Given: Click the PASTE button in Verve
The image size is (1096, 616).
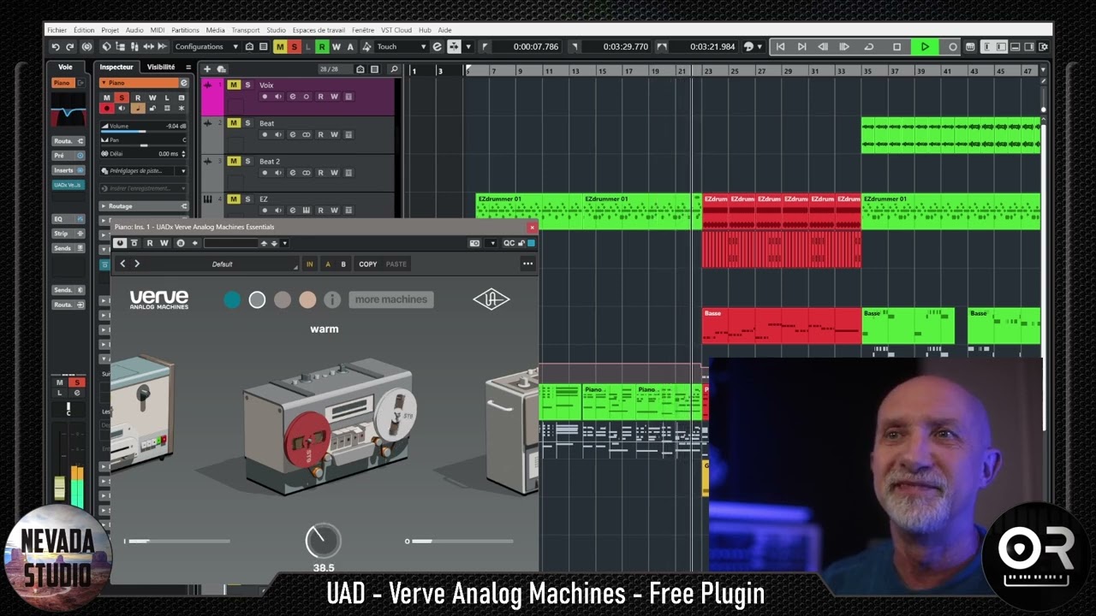Looking at the screenshot, I should 396,264.
